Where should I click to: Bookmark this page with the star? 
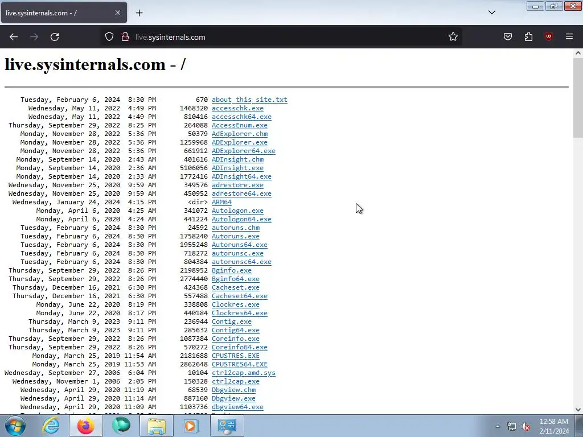453,37
